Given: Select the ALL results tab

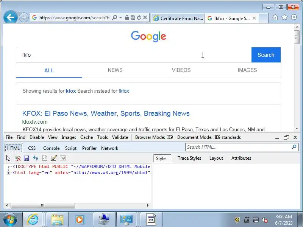Looking at the screenshot, I should click(49, 70).
